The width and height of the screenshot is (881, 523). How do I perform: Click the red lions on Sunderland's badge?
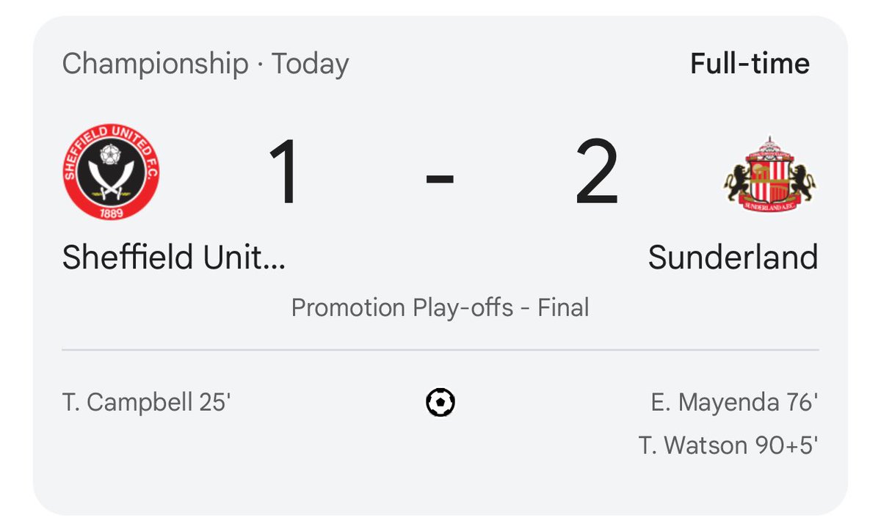[736, 180]
